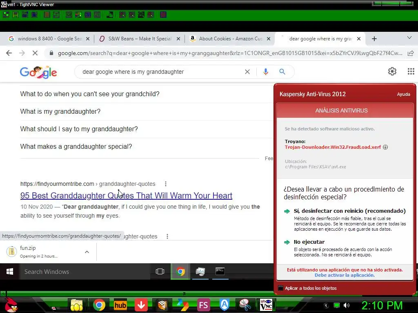Open the FS app in dock
Screen dimensions: 418x313
(203, 305)
